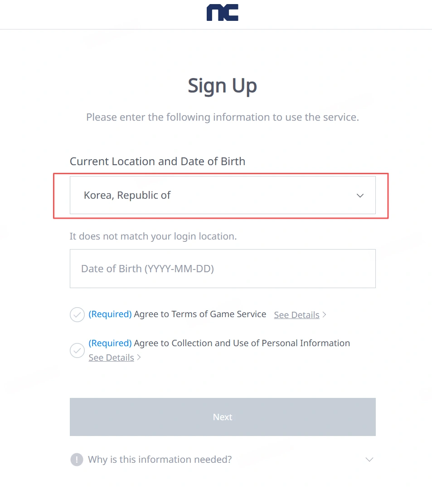Click the down chevron beside Why is this information needed
Viewport: 432px width, 490px height.
click(x=369, y=459)
